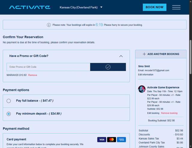Click the Card payment heading

coord(16,139)
